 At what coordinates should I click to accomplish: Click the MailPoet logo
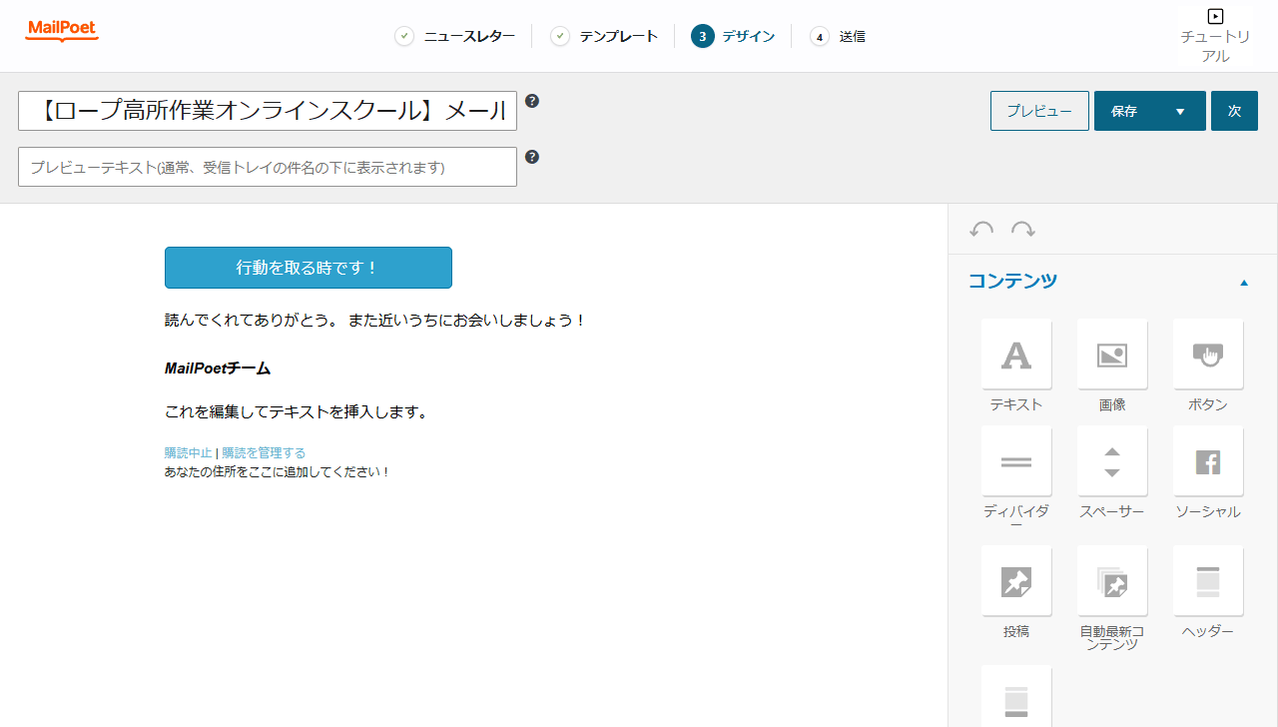(x=62, y=31)
